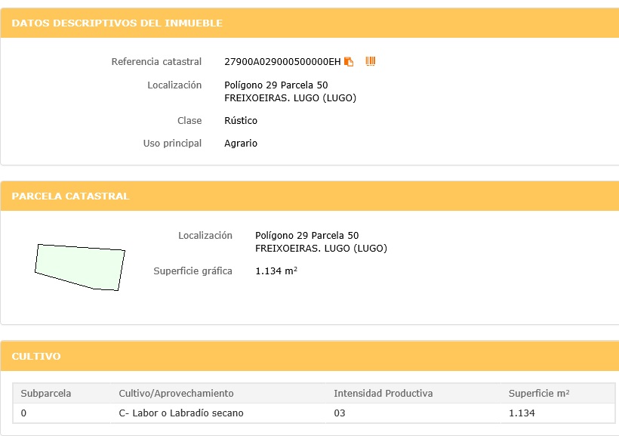
Task: Click the Subparcela column header
Action: coord(46,394)
